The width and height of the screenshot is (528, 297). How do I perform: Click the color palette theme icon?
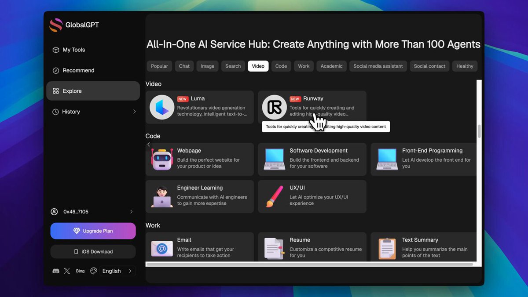[x=94, y=271]
